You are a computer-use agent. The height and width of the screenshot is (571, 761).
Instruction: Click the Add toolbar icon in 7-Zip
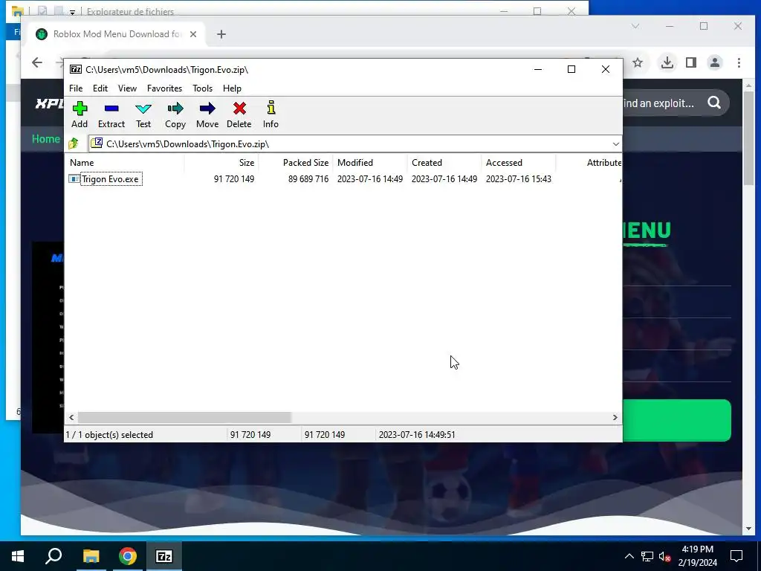(x=80, y=114)
